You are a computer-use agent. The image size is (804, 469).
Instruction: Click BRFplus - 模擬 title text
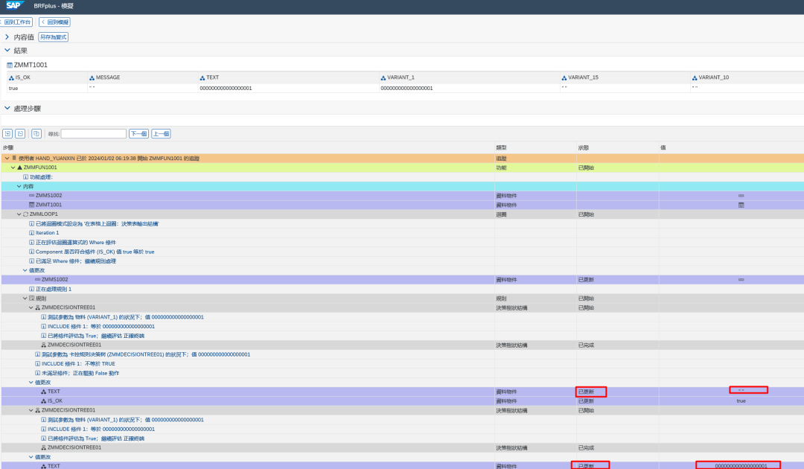54,6
